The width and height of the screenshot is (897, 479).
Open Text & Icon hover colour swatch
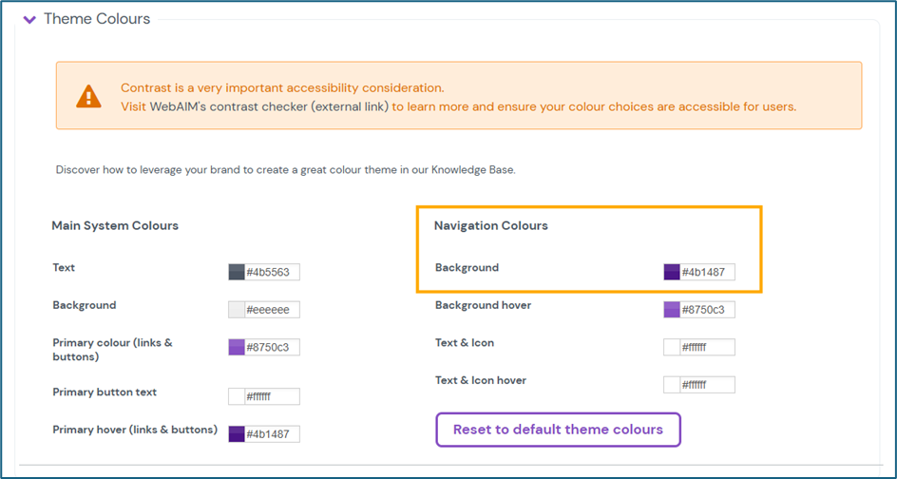click(672, 385)
